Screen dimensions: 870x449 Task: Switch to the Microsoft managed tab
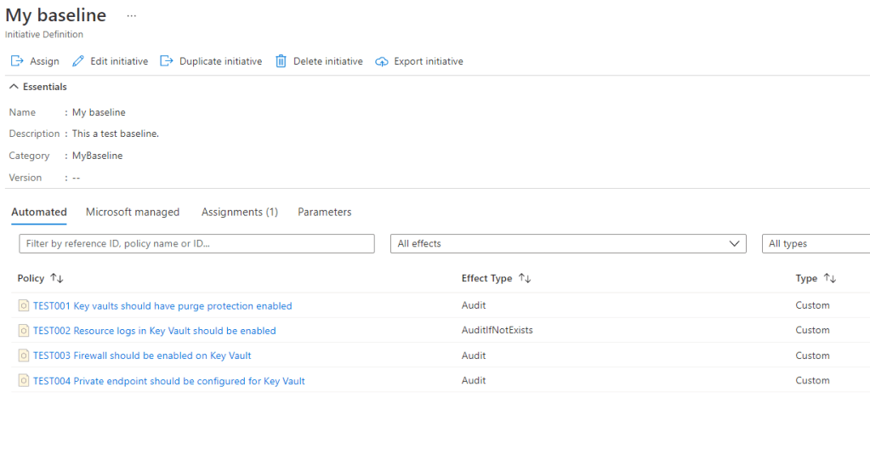(x=133, y=213)
